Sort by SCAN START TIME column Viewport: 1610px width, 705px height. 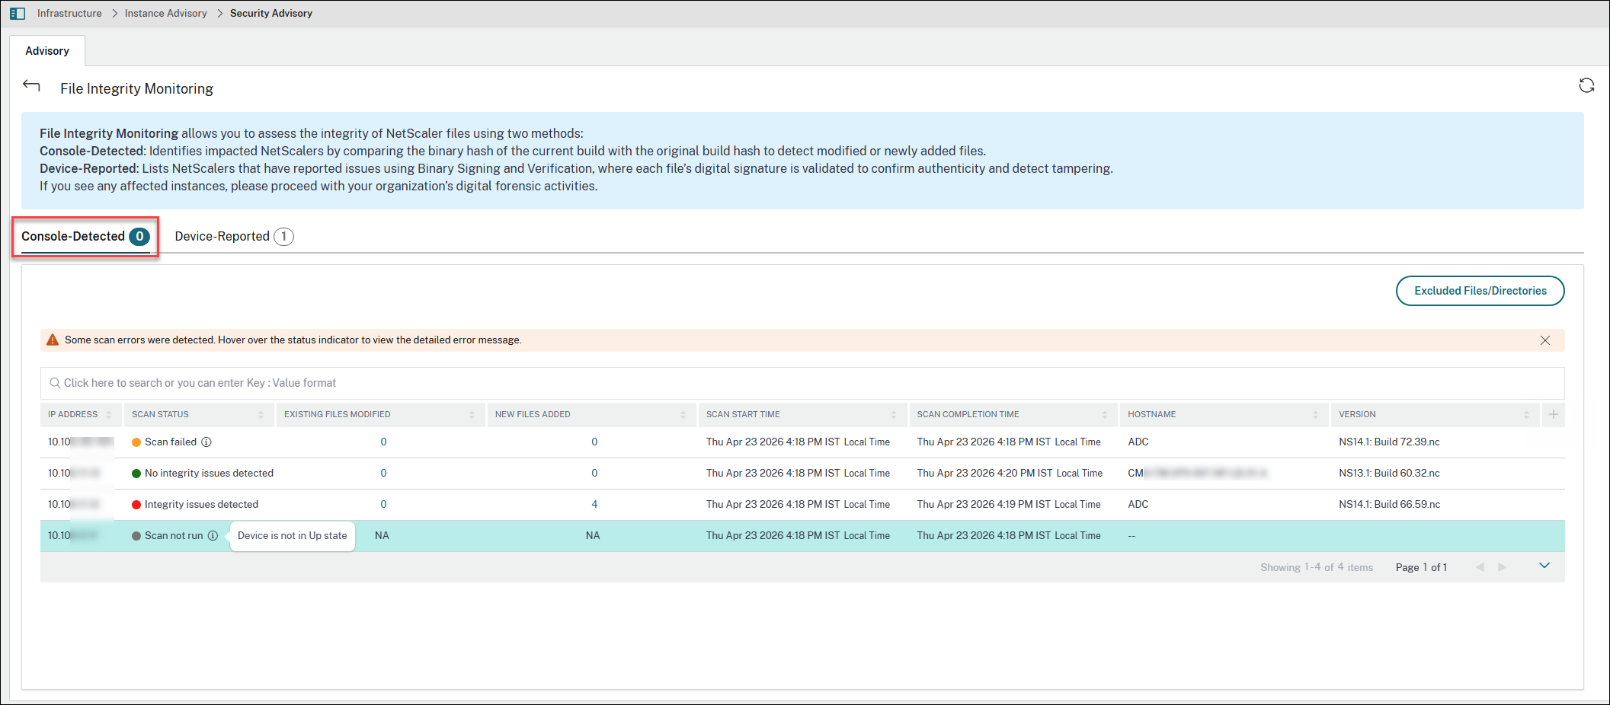894,415
